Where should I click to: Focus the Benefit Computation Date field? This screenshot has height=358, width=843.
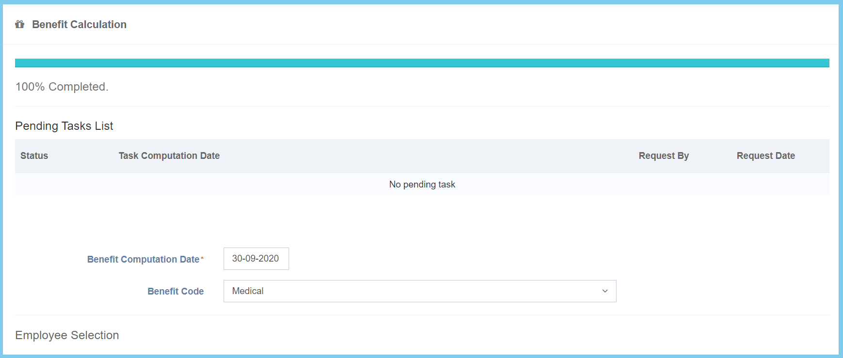(x=256, y=259)
